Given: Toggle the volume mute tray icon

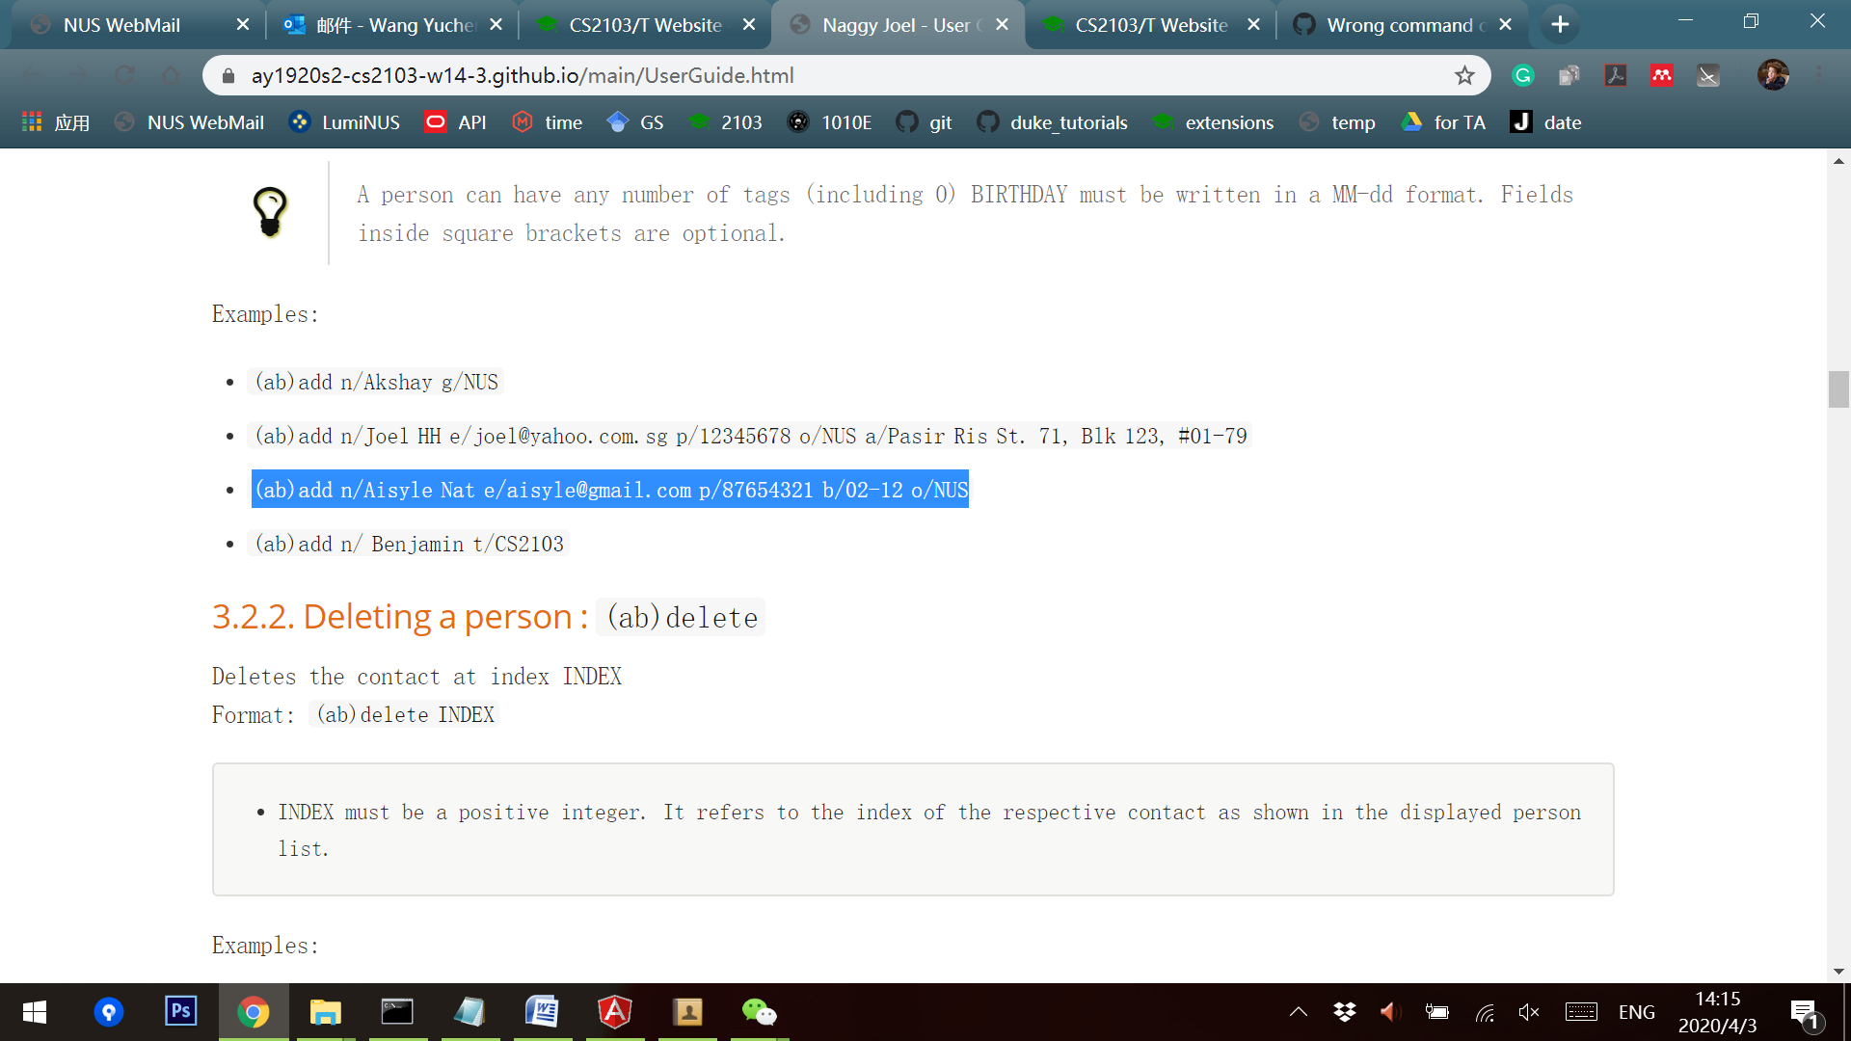Looking at the screenshot, I should point(1529,1012).
